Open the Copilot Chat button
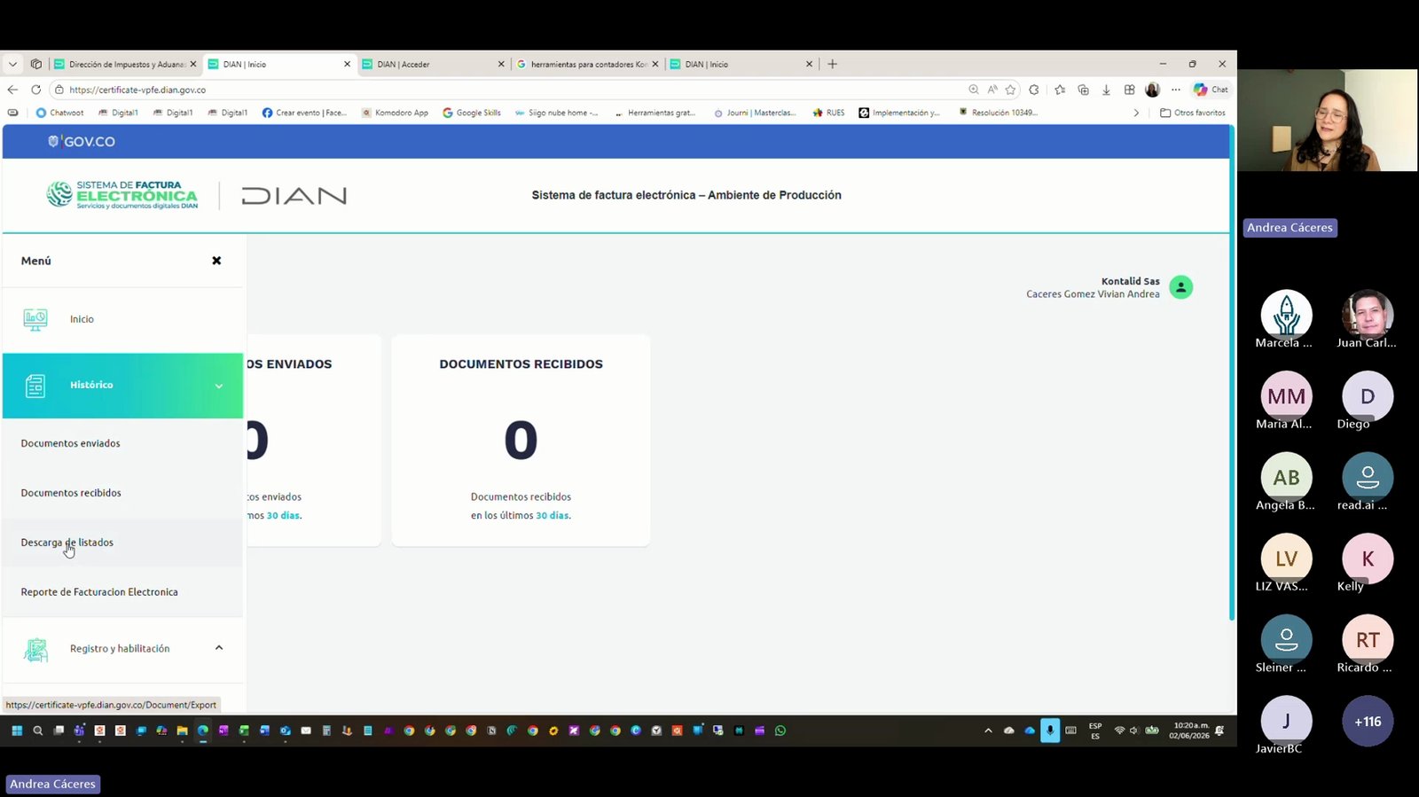 1211,90
